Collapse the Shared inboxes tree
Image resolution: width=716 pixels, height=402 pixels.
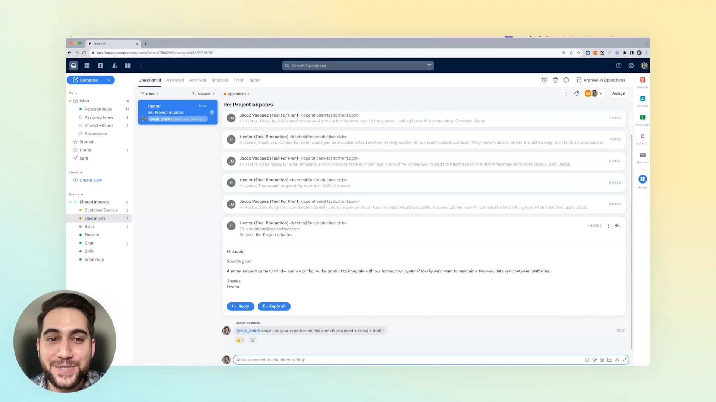pyautogui.click(x=70, y=202)
